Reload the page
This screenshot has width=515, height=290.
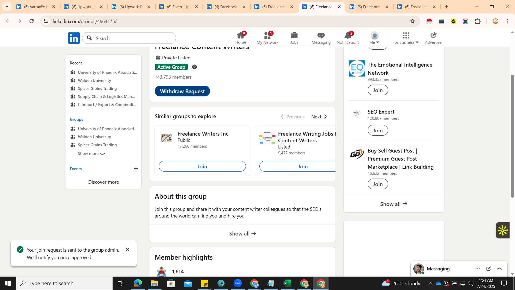pyautogui.click(x=32, y=21)
